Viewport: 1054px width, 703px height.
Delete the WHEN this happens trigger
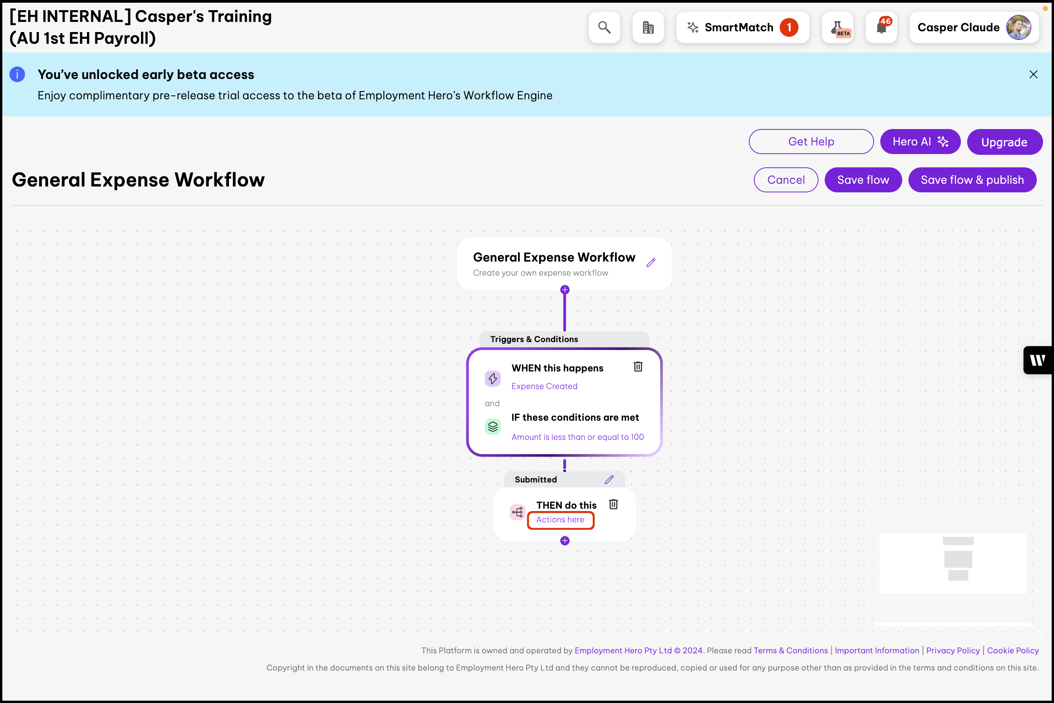tap(638, 367)
